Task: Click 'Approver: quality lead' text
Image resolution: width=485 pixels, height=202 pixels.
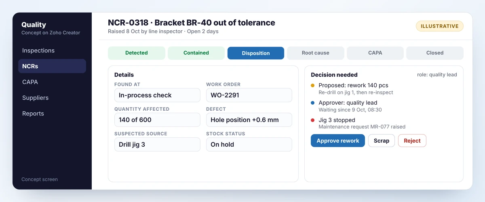Action: pos(348,103)
